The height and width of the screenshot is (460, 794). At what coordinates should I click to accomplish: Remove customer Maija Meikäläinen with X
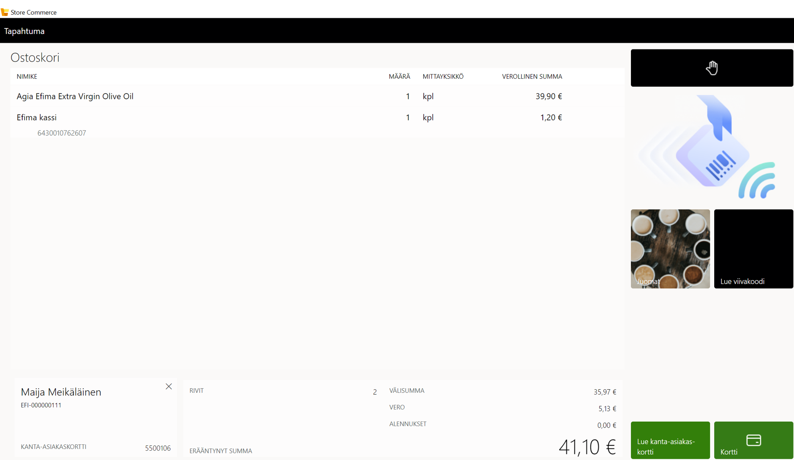168,387
